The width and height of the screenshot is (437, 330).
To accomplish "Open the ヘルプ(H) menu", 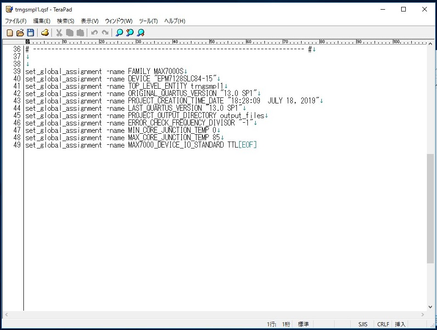I will click(175, 21).
